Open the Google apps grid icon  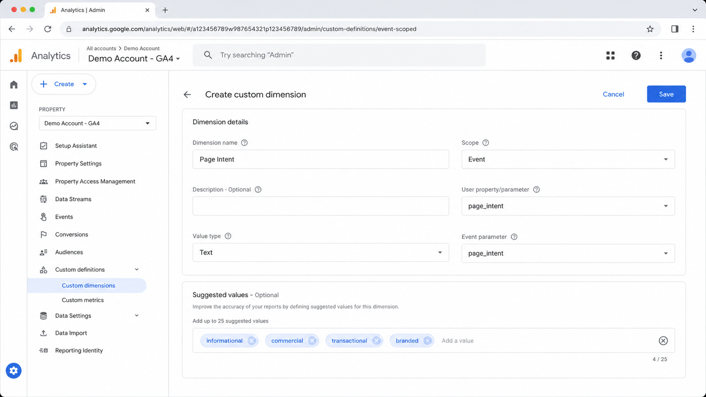coord(610,55)
